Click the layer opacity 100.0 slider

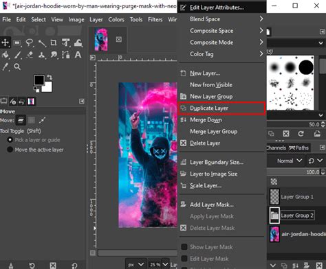tap(296, 172)
